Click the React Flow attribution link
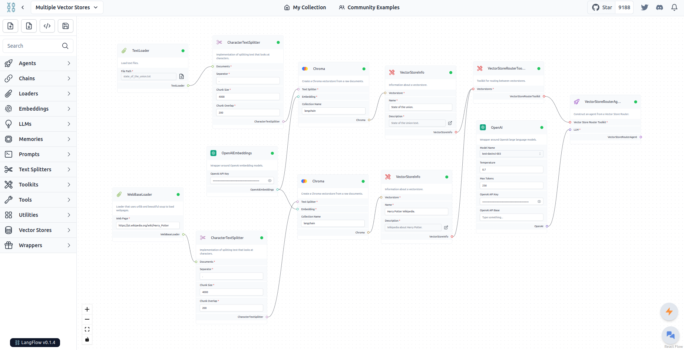The width and height of the screenshot is (684, 350). pos(673,347)
